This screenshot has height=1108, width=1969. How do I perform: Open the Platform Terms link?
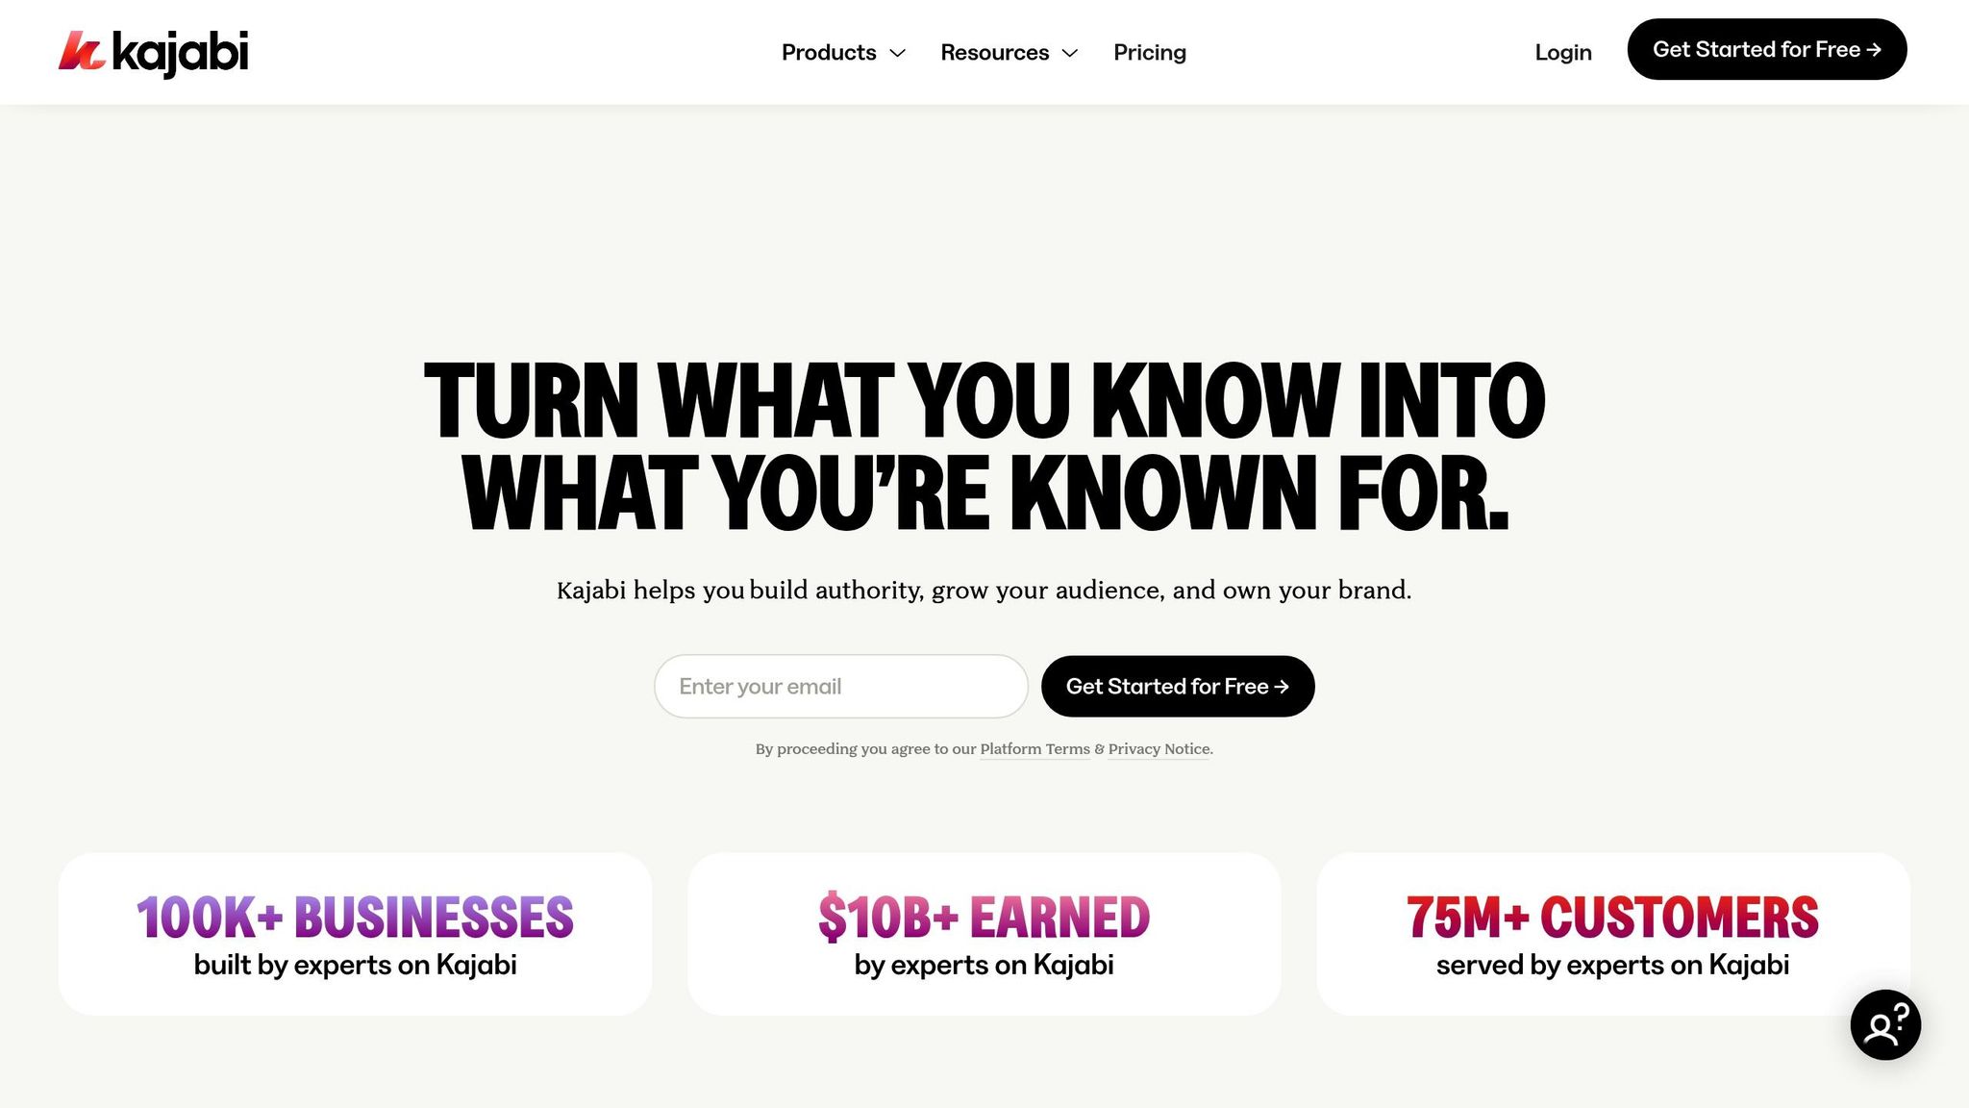1034,749
